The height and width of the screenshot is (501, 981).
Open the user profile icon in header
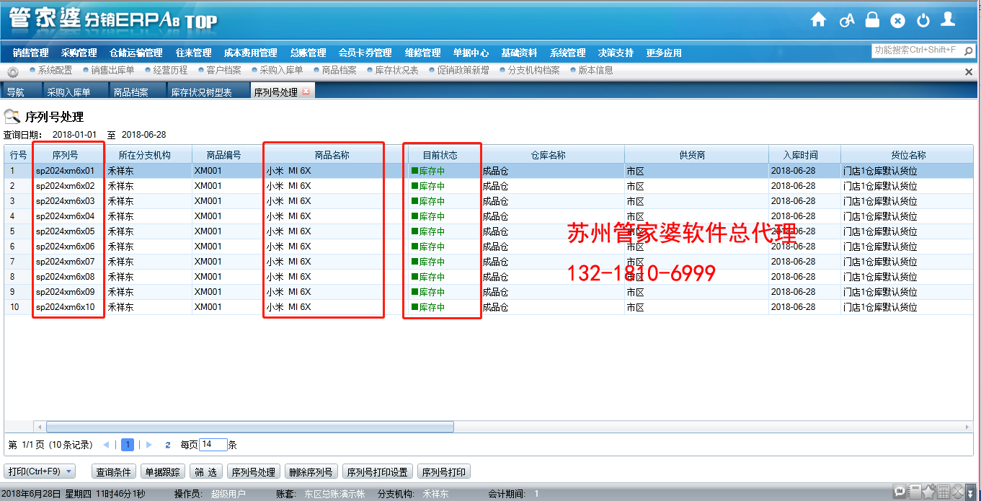[949, 19]
